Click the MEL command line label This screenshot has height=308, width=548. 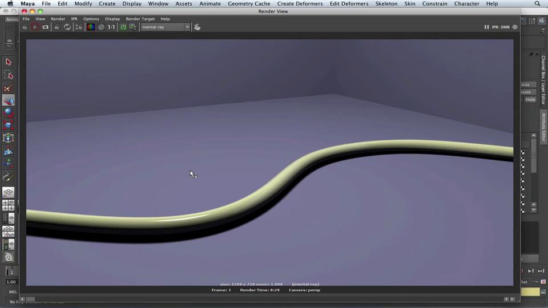click(x=13, y=292)
